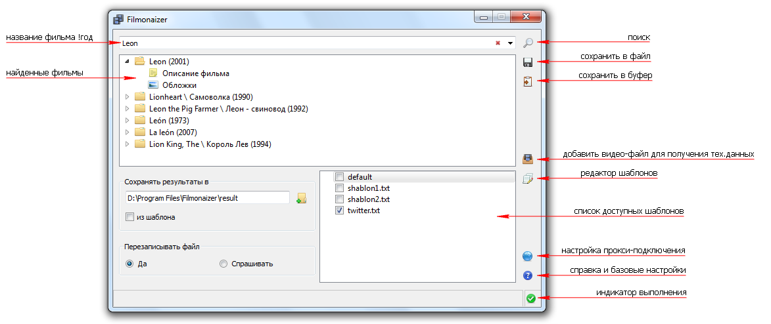Open the template editor icon
This screenshot has height=324, width=771.
tap(527, 178)
